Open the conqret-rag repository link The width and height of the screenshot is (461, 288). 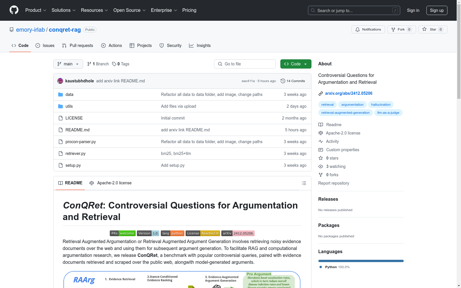tap(65, 30)
